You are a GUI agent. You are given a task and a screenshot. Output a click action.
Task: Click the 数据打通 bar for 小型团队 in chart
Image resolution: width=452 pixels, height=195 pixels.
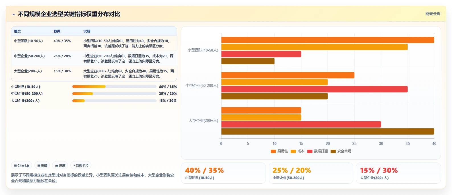[x=261, y=54]
